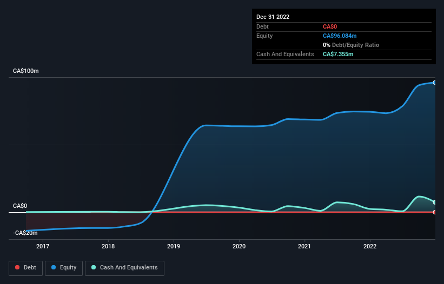The width and height of the screenshot is (444, 284).
Task: Click the blue Equity legend dot
Action: [x=54, y=267]
